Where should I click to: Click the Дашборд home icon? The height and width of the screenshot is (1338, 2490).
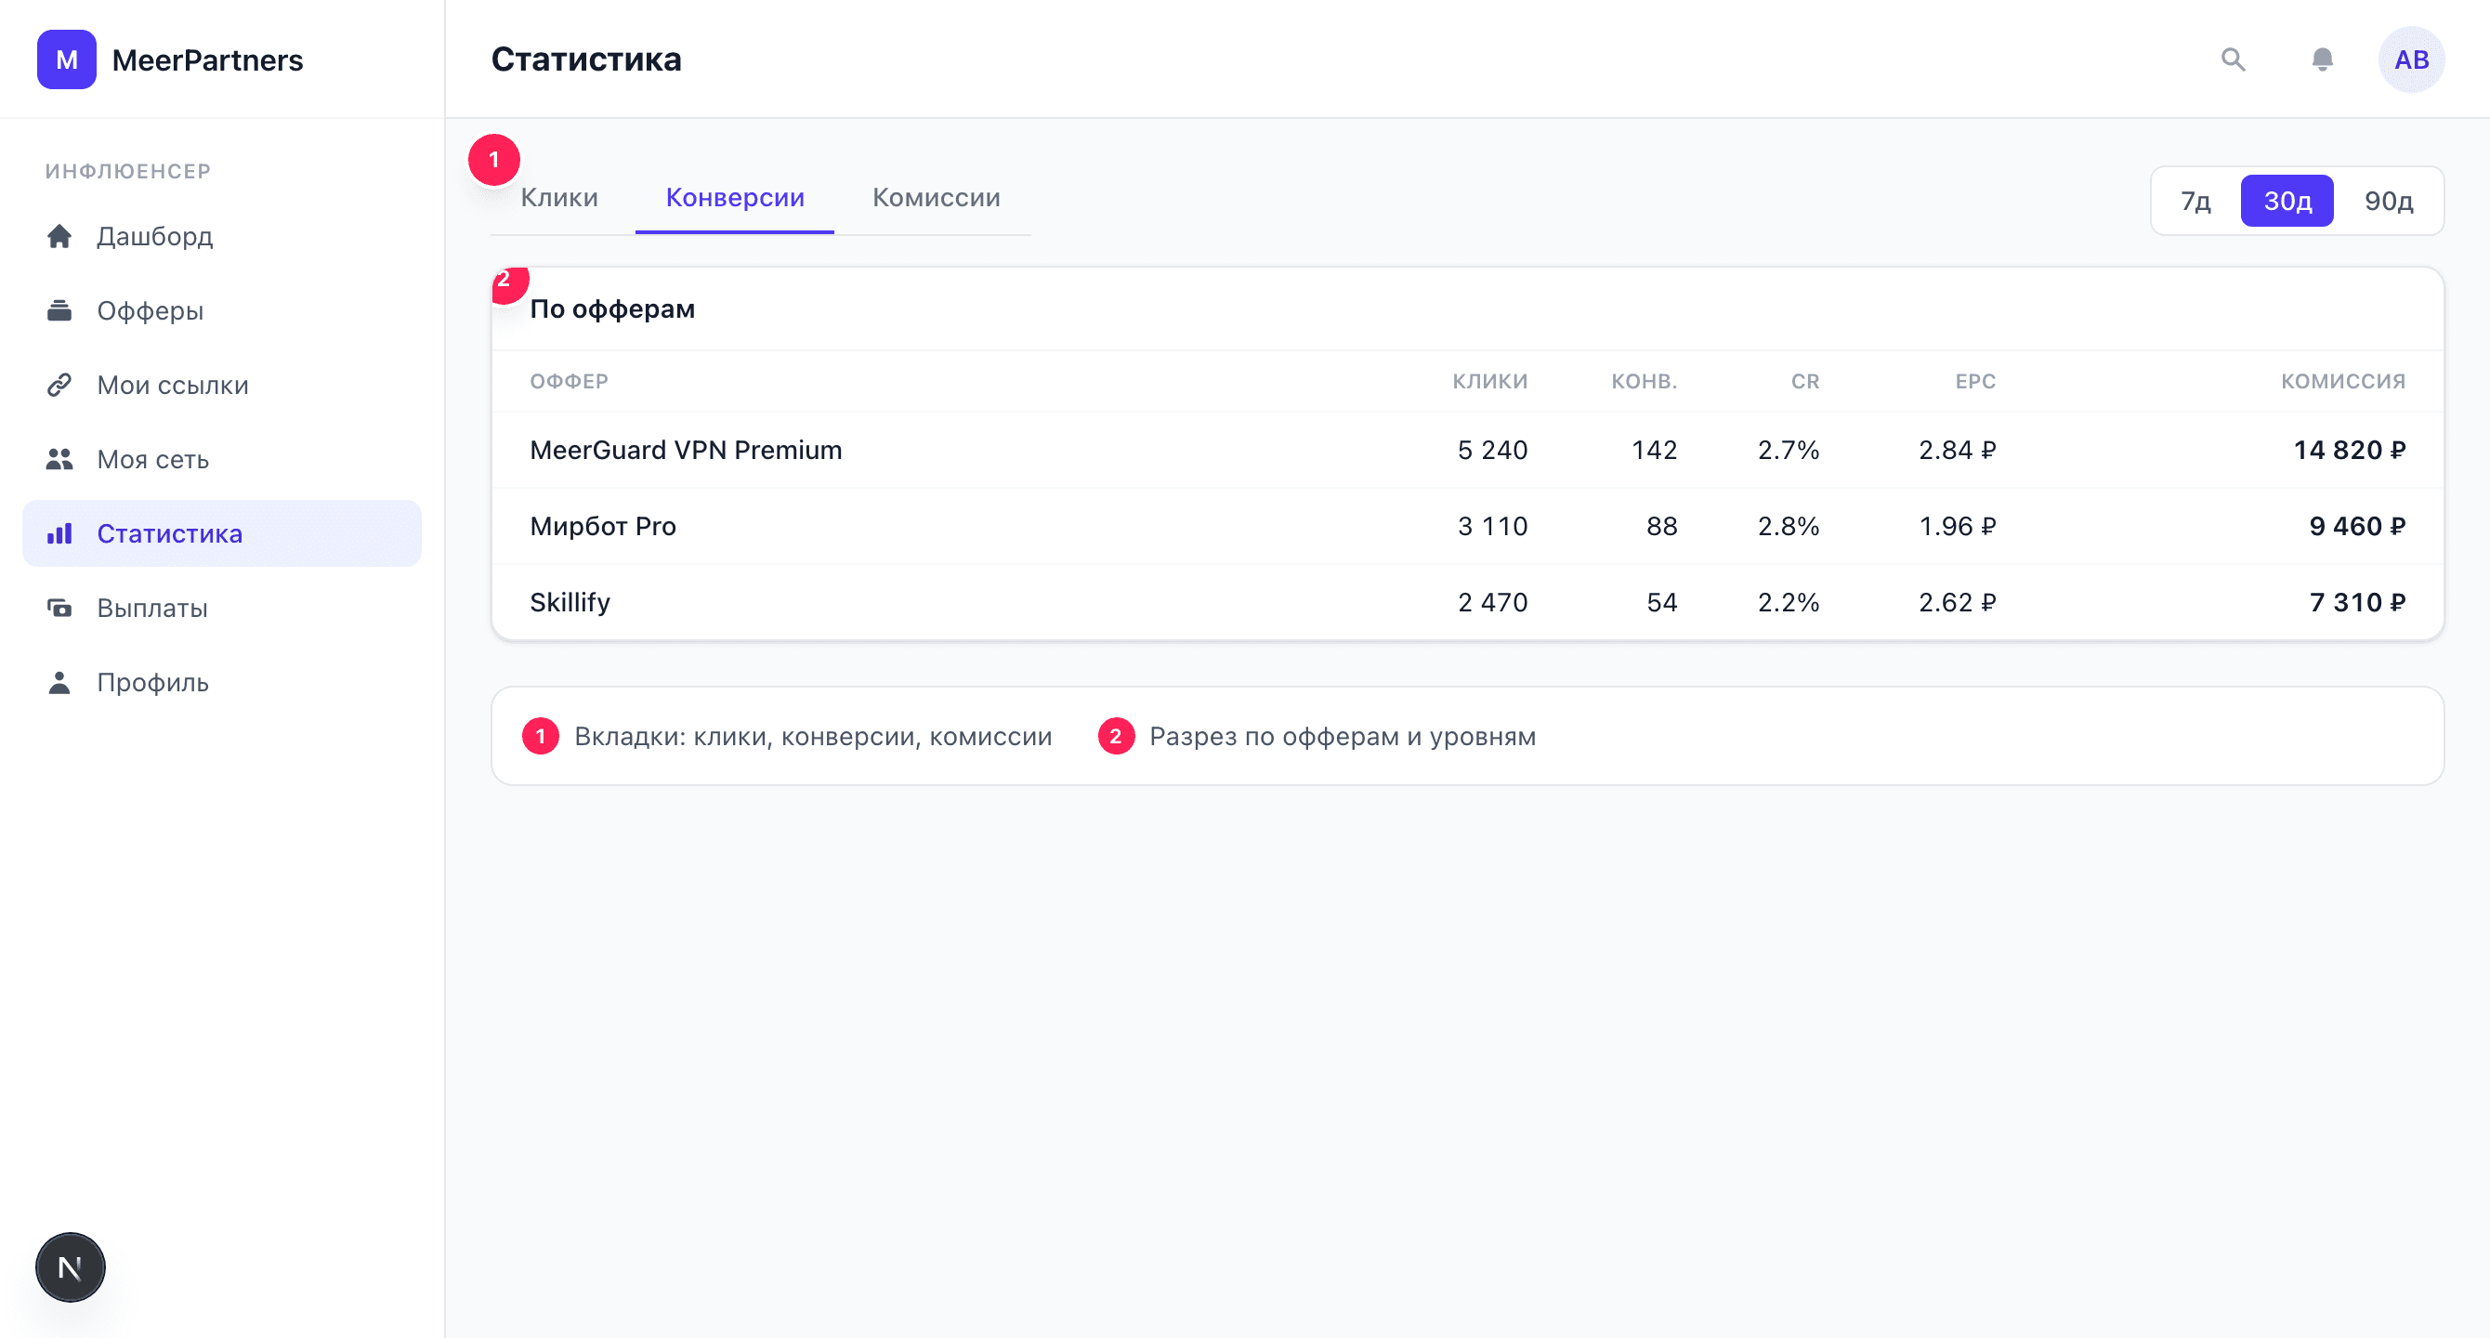(x=60, y=236)
